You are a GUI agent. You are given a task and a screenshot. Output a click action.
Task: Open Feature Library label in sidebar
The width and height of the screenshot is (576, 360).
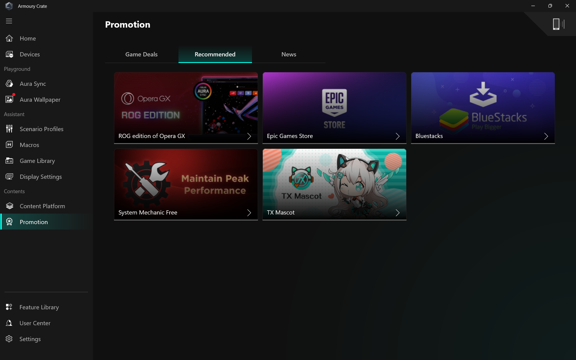[x=39, y=307]
